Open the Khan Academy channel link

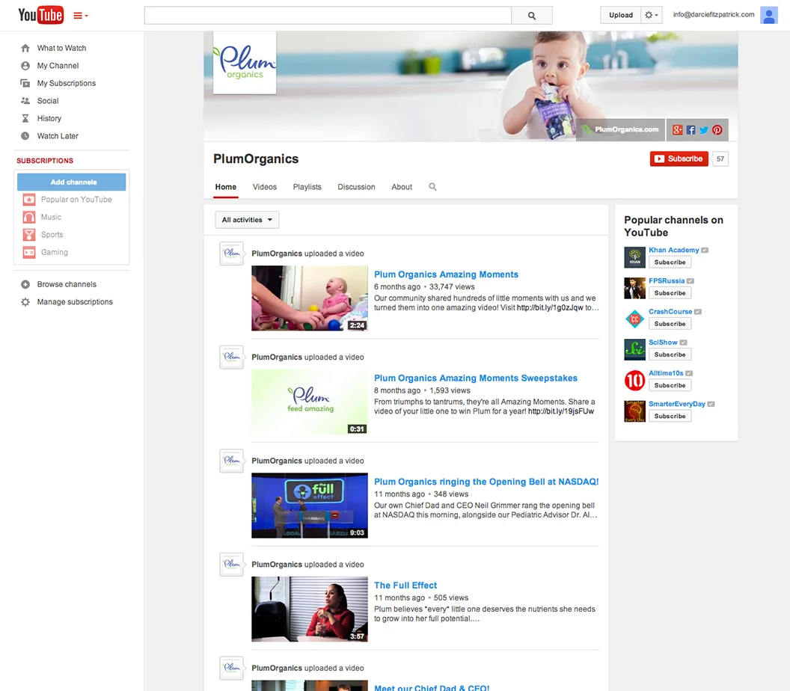(x=673, y=251)
